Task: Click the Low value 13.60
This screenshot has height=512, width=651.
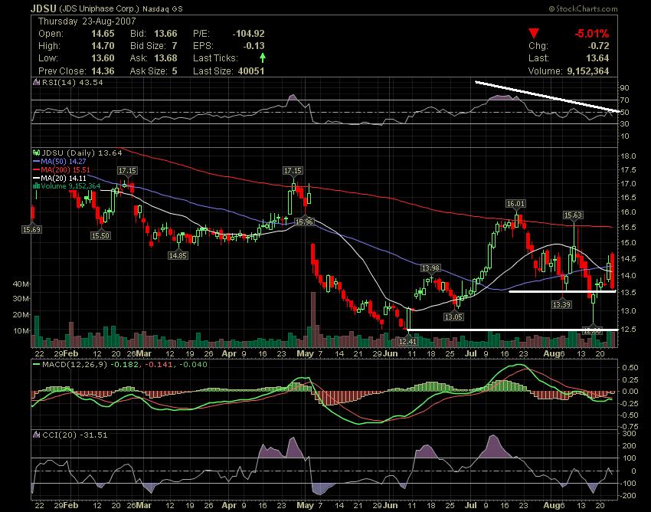Action: pos(103,58)
